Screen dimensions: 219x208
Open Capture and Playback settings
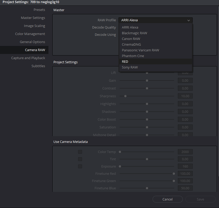28,58
